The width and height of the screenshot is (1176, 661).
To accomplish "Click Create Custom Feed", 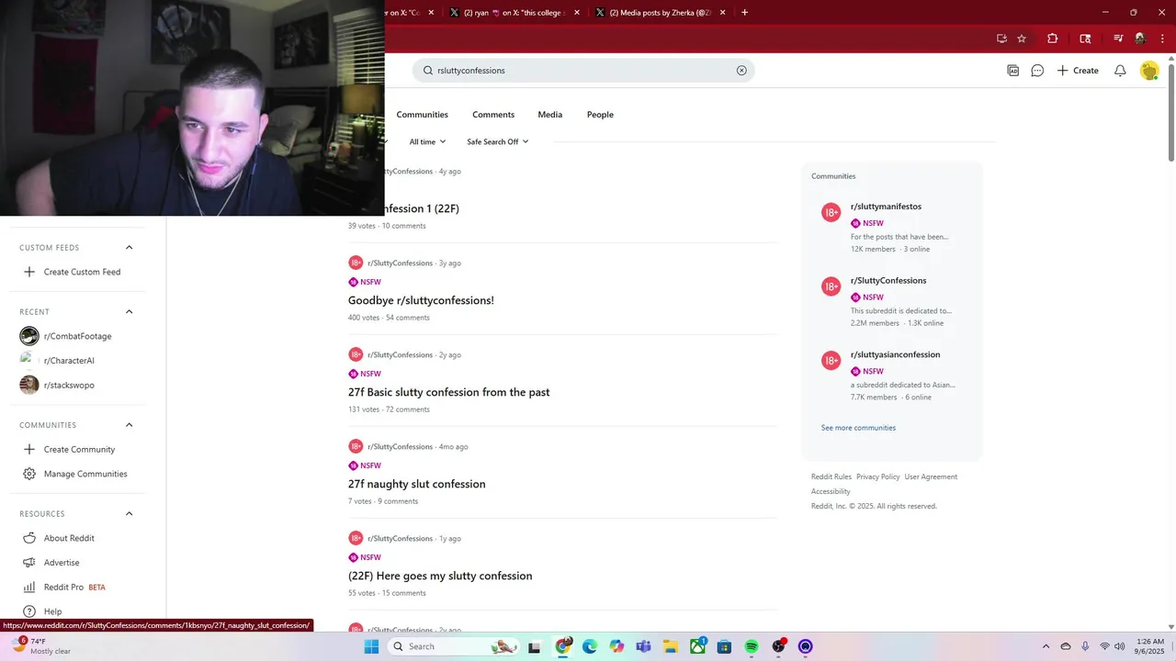I will click(x=73, y=272).
